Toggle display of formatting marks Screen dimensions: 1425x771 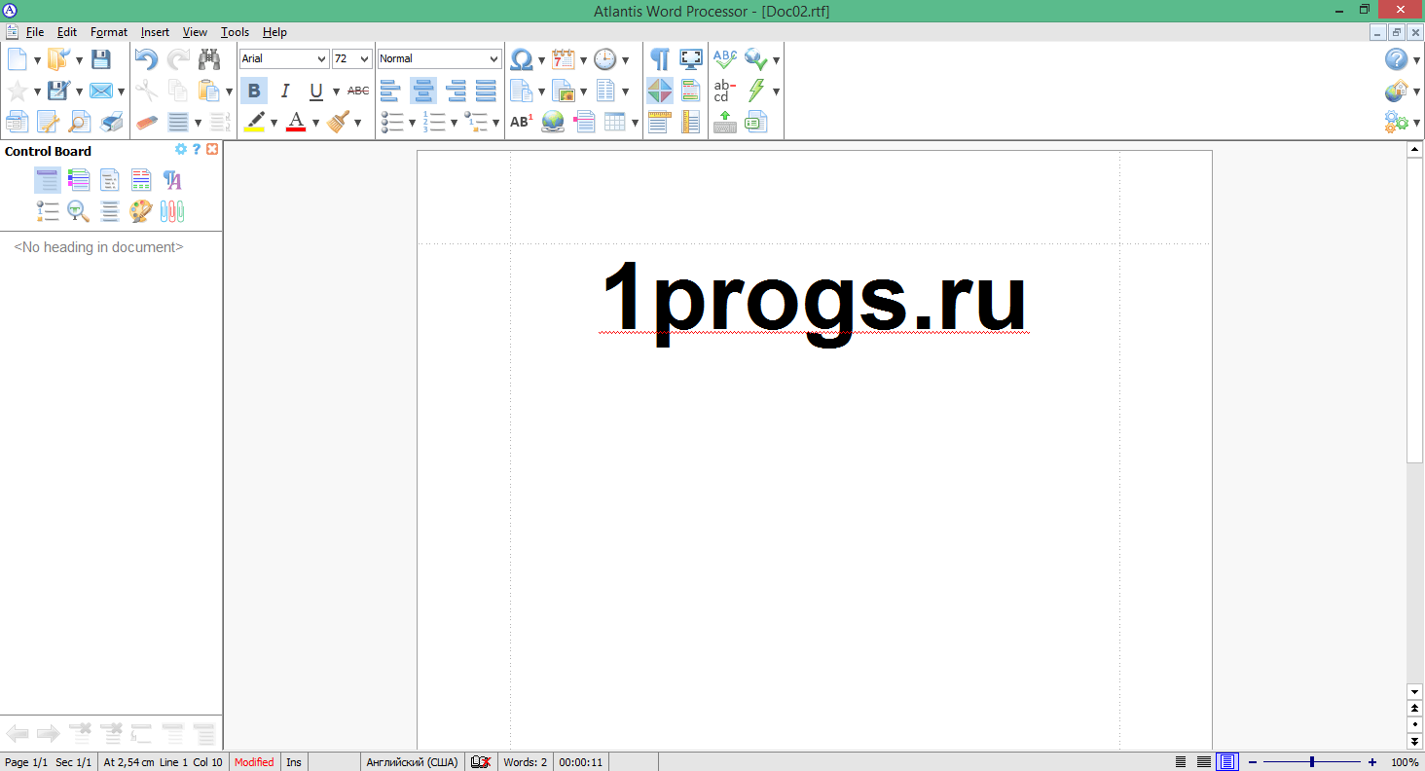pos(659,58)
